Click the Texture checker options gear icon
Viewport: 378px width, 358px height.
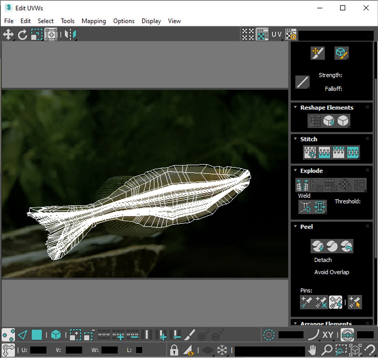(x=291, y=34)
